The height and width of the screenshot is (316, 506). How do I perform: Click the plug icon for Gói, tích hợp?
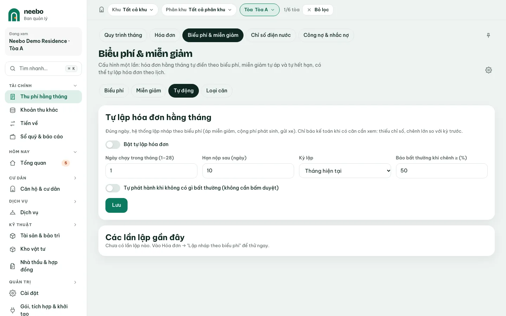pos(13,310)
